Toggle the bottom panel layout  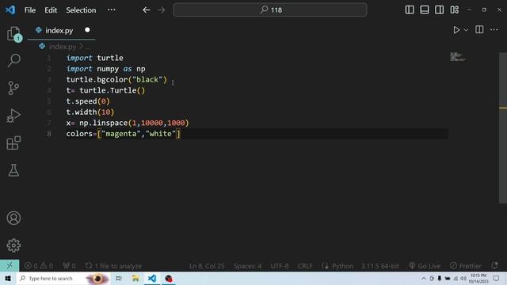coord(425,9)
